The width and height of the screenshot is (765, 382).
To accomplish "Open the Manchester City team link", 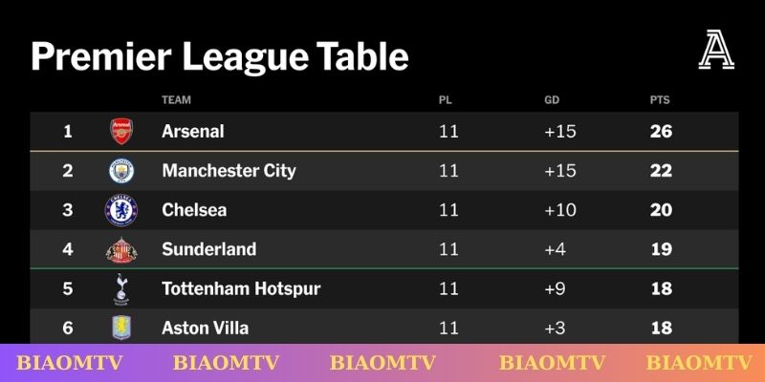I will [229, 171].
